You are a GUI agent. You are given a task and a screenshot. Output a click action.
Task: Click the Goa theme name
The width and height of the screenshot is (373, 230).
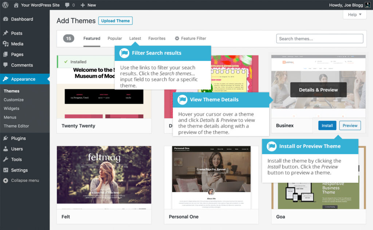click(x=280, y=217)
